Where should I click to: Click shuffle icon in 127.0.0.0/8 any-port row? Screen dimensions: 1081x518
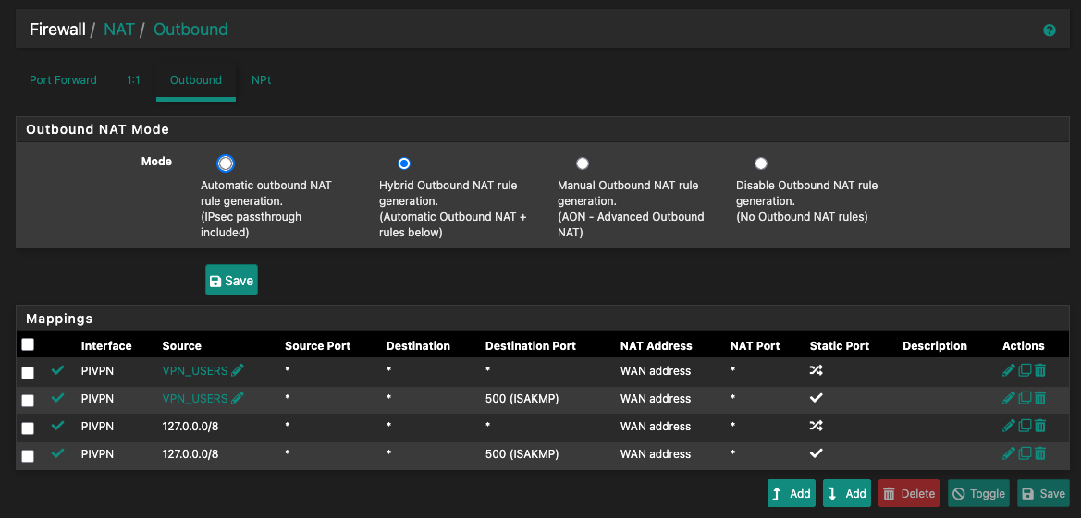[817, 426]
